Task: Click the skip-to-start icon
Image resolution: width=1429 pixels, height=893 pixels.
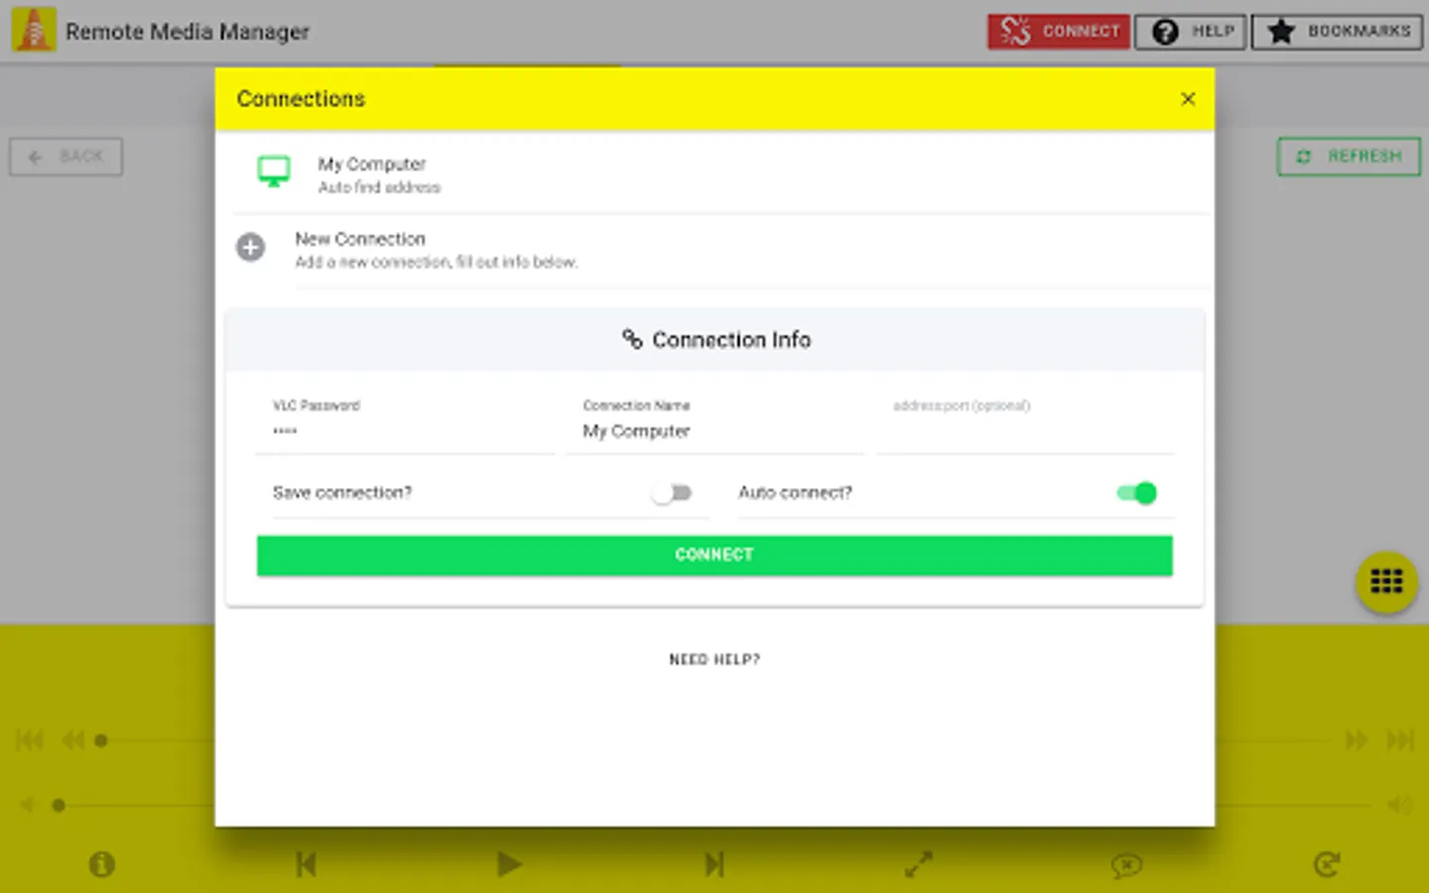Action: coord(30,740)
